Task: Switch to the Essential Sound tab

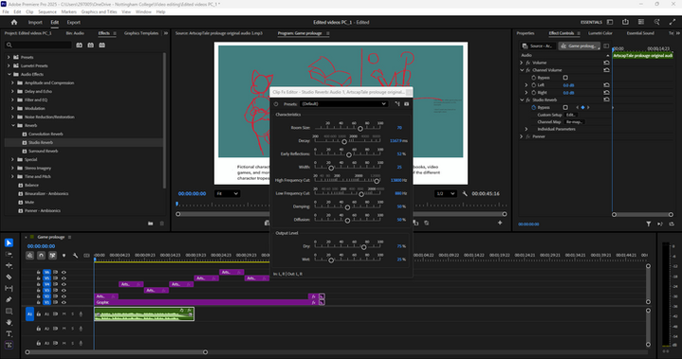Action: (x=640, y=33)
